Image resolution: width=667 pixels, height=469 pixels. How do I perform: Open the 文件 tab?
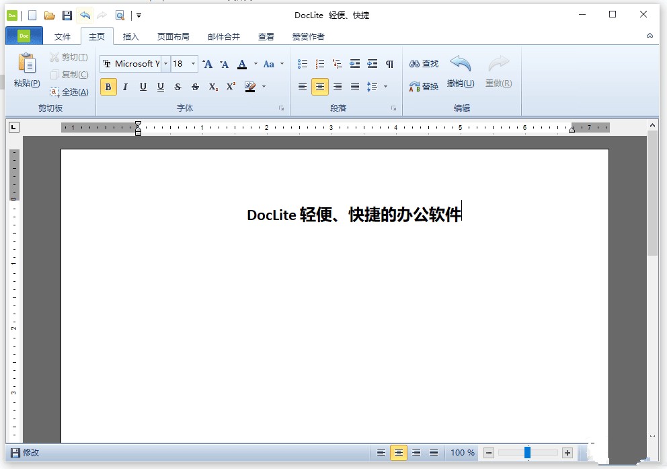(63, 36)
